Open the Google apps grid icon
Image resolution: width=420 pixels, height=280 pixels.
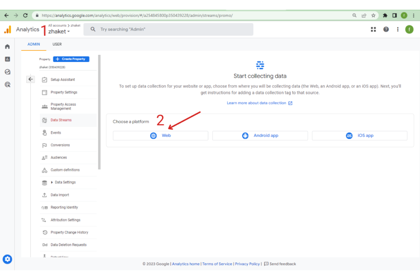click(373, 30)
